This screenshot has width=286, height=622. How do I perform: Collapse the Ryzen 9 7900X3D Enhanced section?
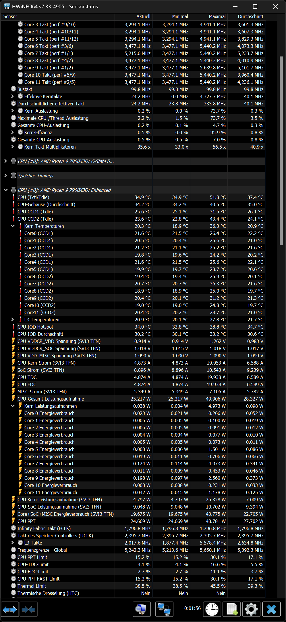coord(5,190)
